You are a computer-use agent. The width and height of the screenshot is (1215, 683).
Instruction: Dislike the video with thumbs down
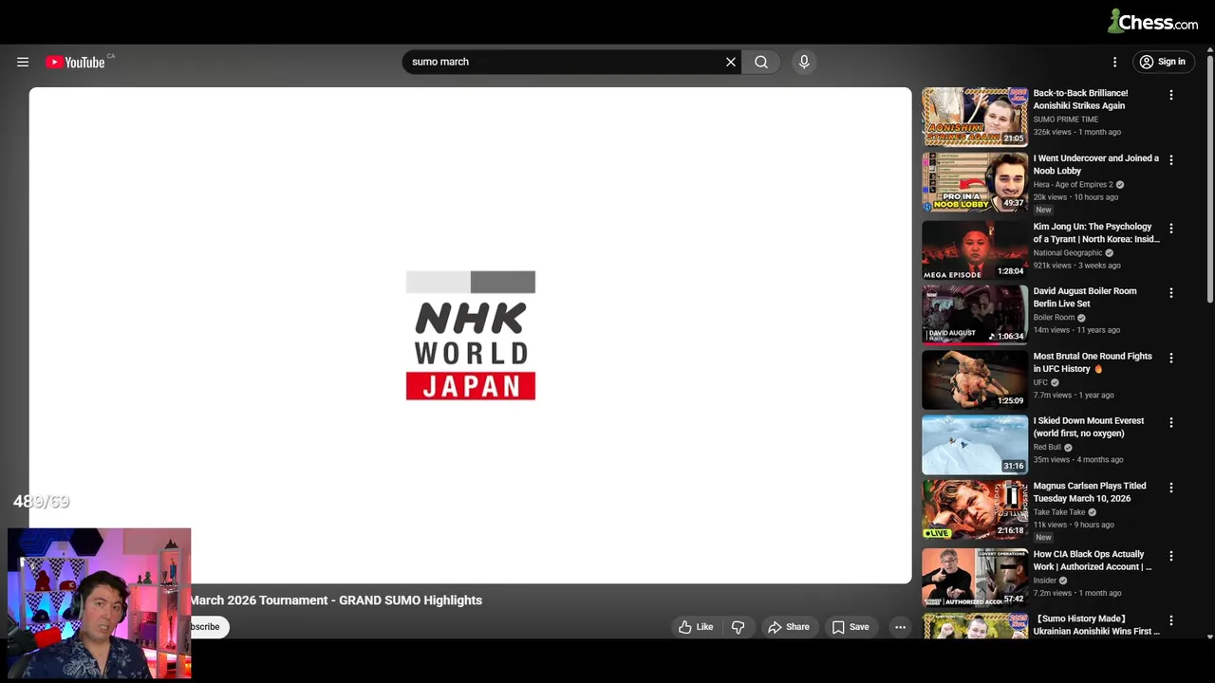[738, 627]
